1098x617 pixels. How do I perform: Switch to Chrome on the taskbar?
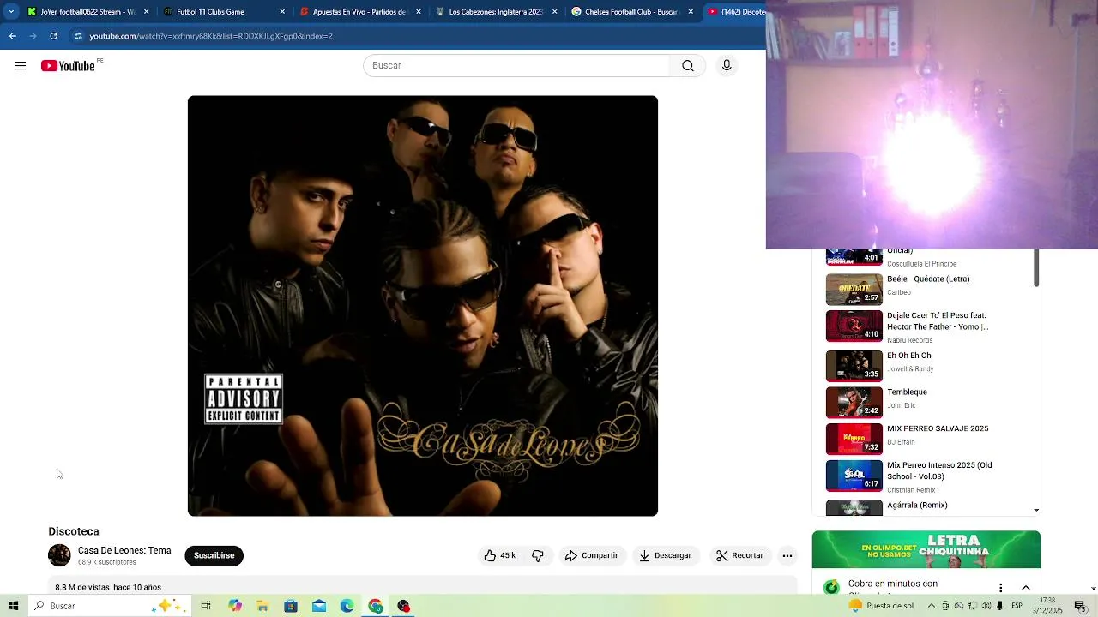pos(376,606)
